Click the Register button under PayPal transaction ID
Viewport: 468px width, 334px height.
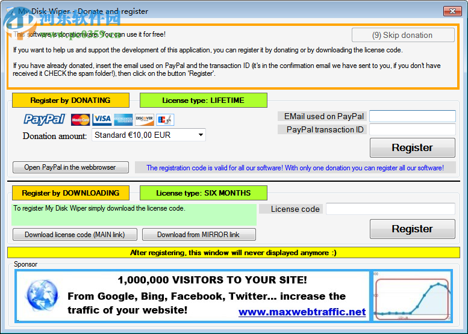(413, 147)
